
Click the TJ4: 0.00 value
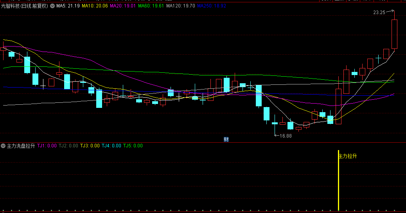(111, 146)
